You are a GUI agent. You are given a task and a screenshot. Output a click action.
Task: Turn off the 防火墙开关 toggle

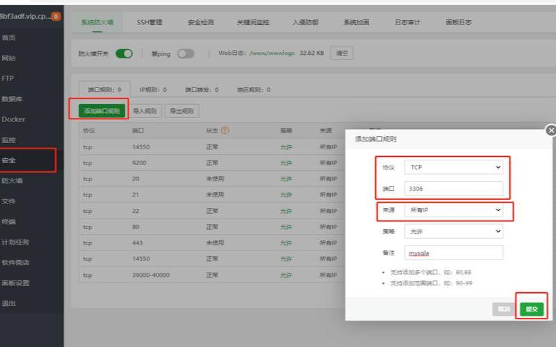coord(124,53)
